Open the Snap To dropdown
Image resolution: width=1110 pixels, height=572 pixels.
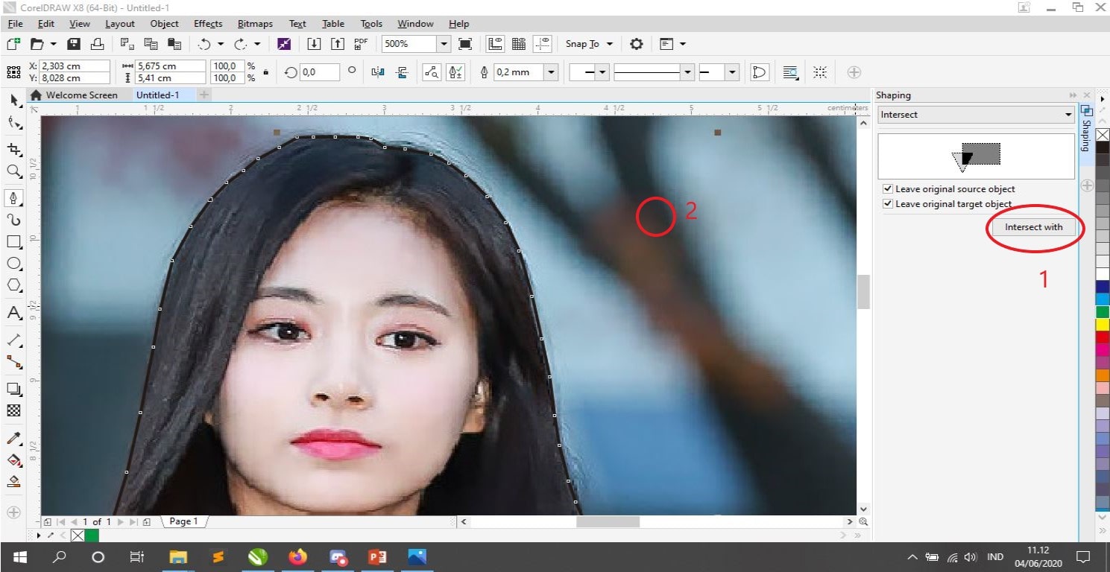coord(589,44)
